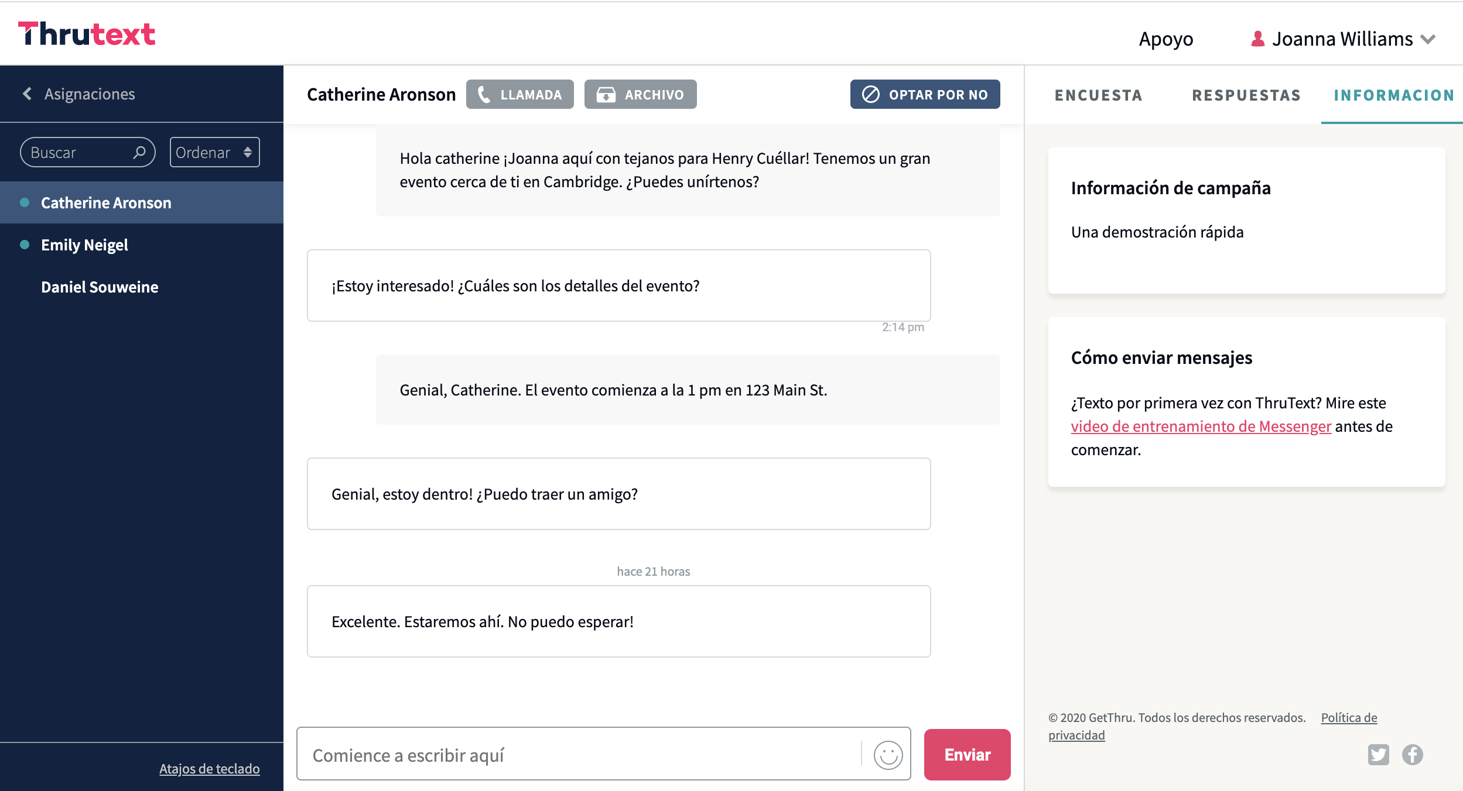Open the Facebook icon in footer
The height and width of the screenshot is (791, 1463).
coord(1412,755)
